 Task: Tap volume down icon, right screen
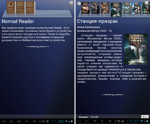click(102, 121)
